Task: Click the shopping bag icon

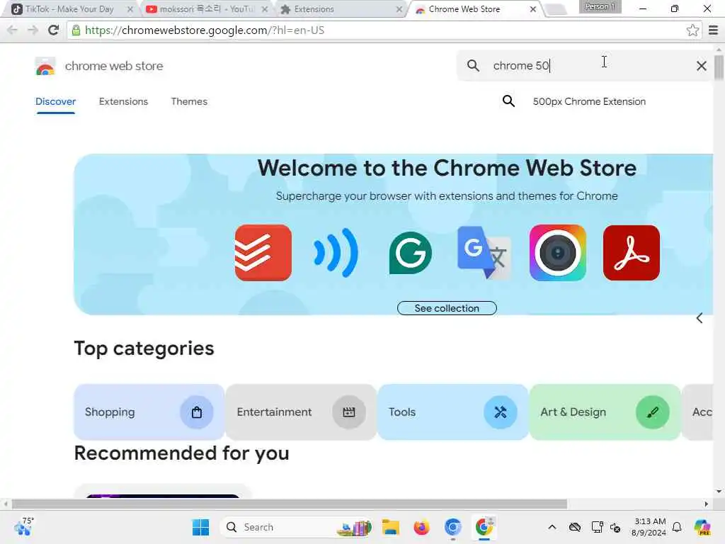Action: click(x=197, y=412)
